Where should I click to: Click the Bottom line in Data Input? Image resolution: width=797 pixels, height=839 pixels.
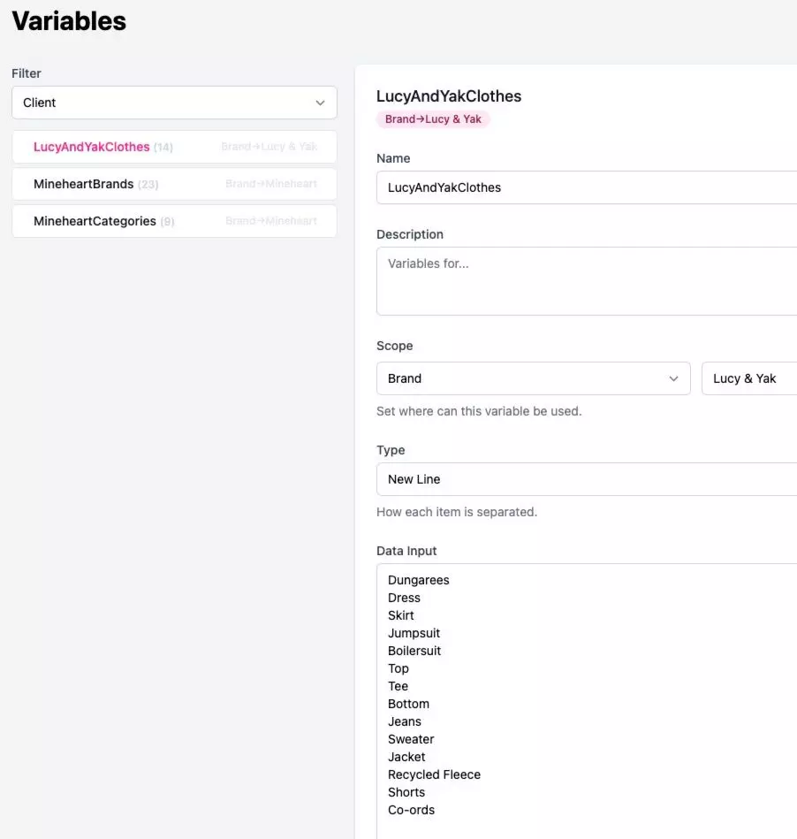[x=408, y=704]
